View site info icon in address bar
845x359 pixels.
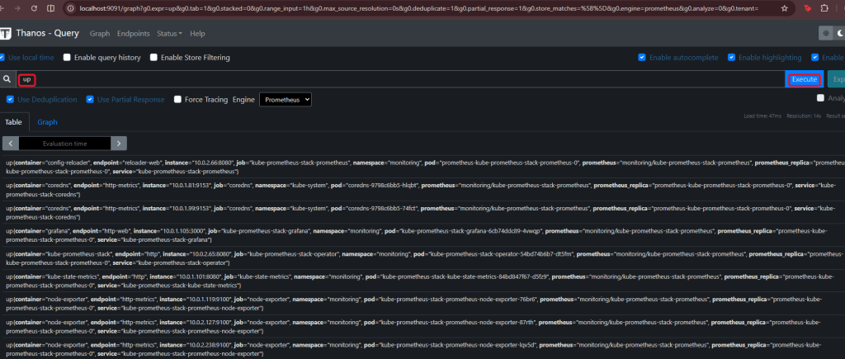[71, 8]
